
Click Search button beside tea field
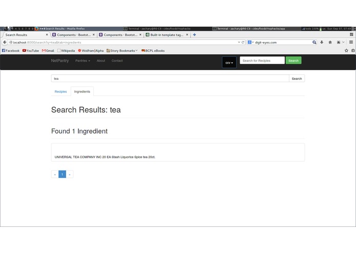[x=297, y=78]
